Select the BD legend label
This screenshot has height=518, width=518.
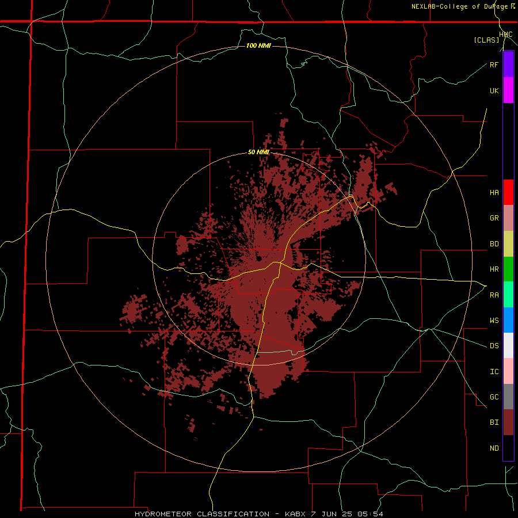494,244
